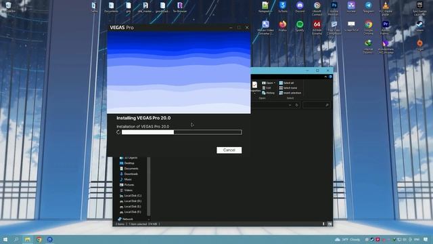Launch Spotify from the desktop
The width and height of the screenshot is (433, 244).
tap(300, 26)
